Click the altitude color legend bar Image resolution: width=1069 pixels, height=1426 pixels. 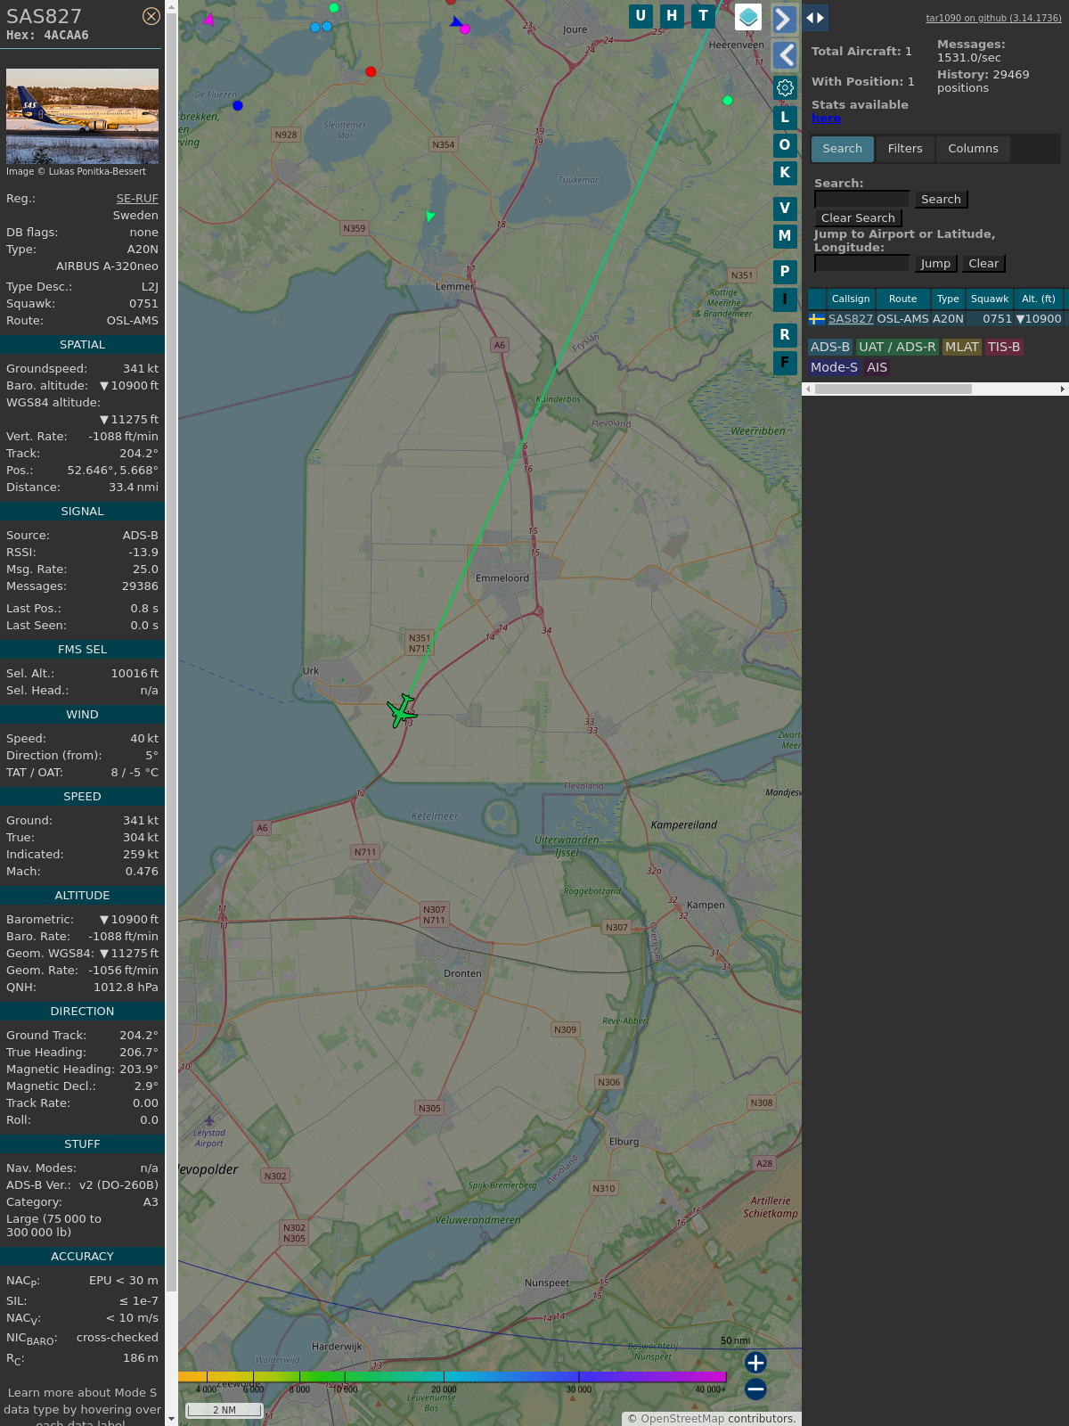click(453, 1377)
